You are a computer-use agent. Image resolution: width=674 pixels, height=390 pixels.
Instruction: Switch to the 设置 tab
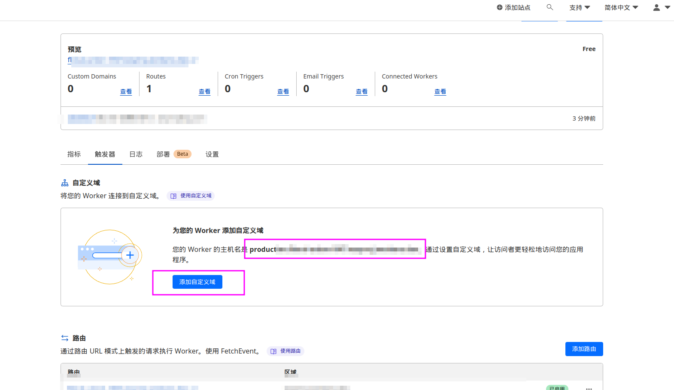[212, 154]
